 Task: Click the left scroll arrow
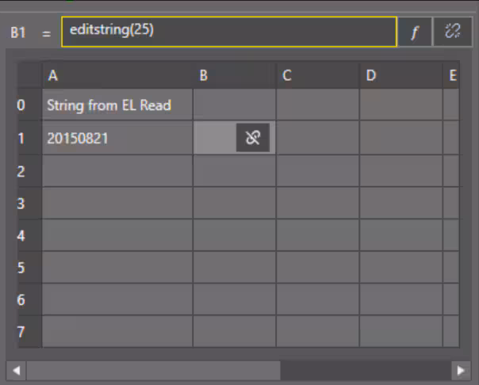click(16, 371)
